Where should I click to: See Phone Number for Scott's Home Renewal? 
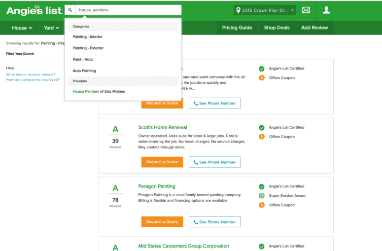(x=214, y=162)
